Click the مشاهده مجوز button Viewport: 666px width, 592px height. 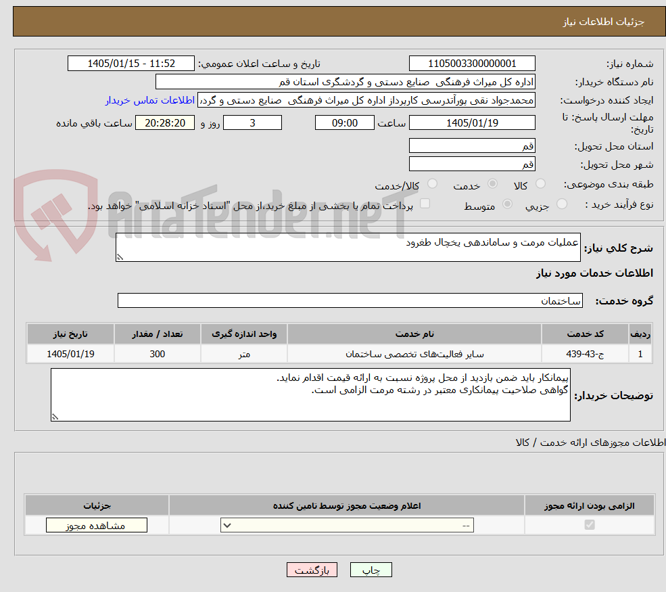[97, 525]
